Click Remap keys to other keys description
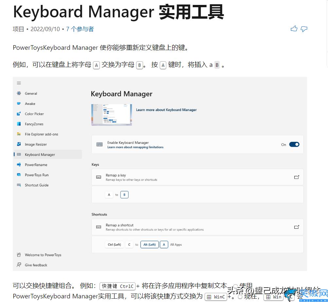Screen dimensions: 328x302 click(131, 180)
